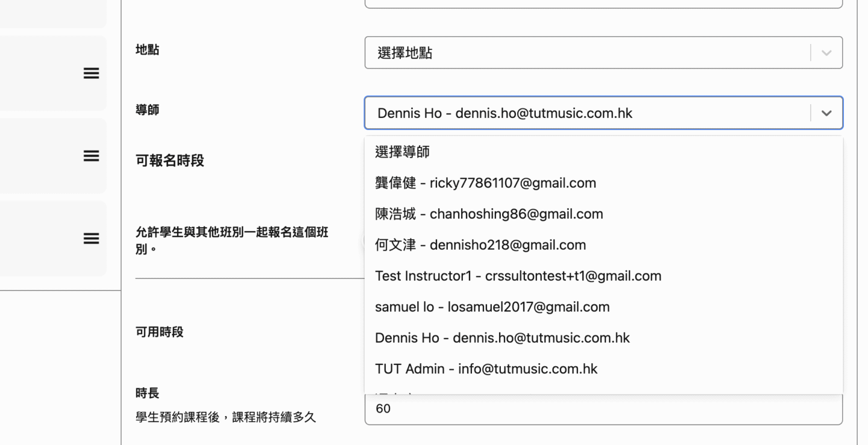This screenshot has height=445, width=868.
Task: Click the 可報名時段 section heading
Action: [170, 161]
